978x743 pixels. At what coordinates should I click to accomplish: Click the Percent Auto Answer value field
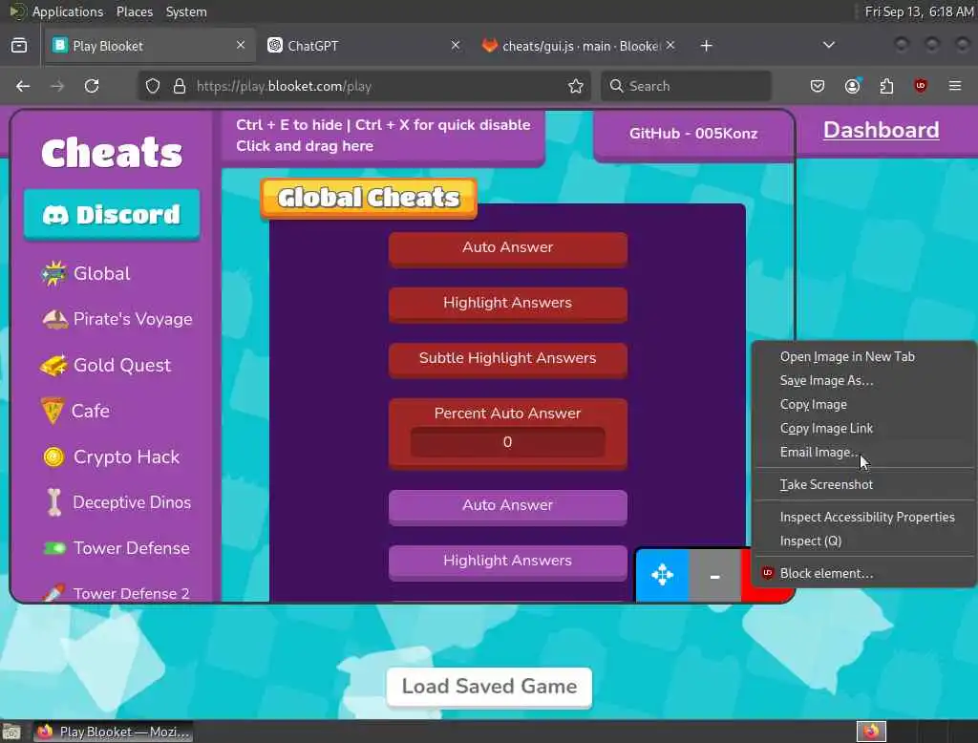click(x=508, y=441)
